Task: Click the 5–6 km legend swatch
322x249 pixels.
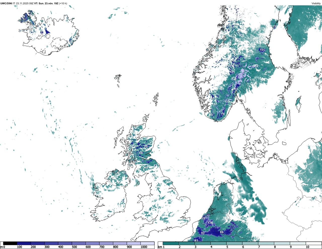Action: click(234, 243)
